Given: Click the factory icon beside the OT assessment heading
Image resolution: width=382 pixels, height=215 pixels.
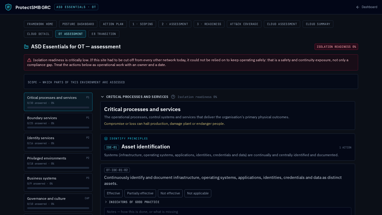Looking at the screenshot, I should tap(26, 47).
